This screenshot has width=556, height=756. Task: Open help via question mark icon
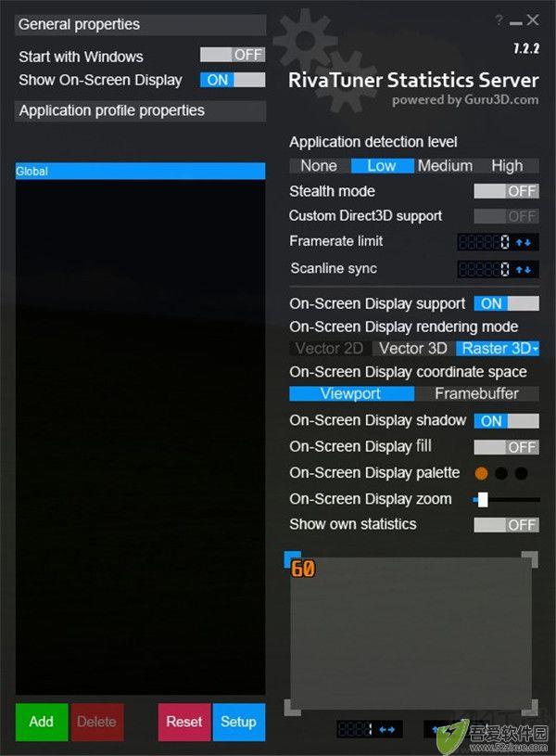coord(499,19)
